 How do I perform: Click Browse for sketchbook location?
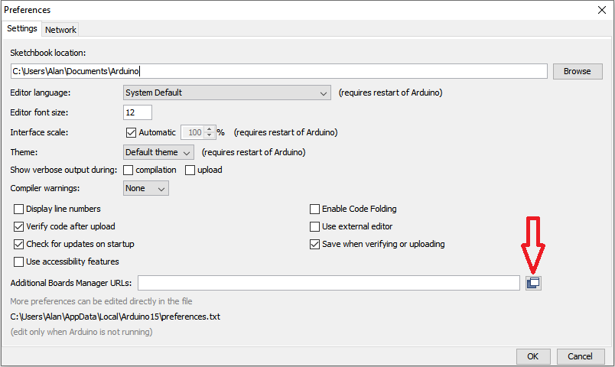click(578, 71)
